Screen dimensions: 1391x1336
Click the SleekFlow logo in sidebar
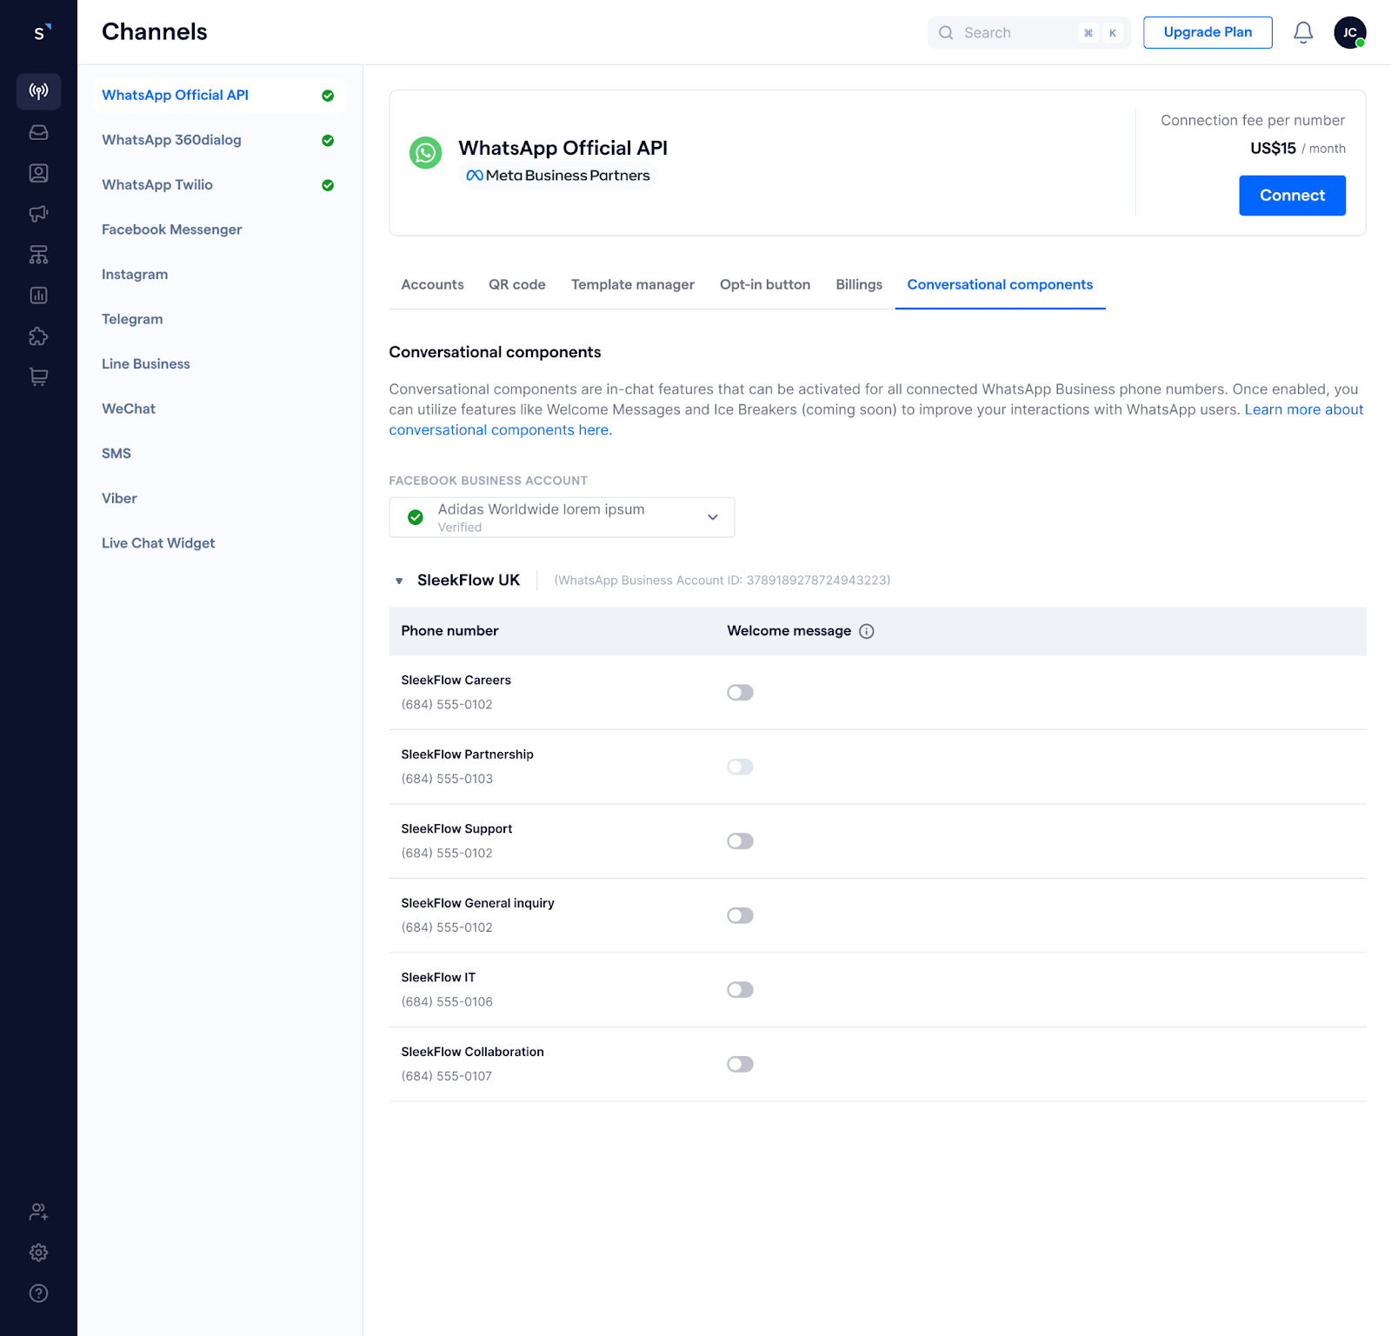point(41,32)
